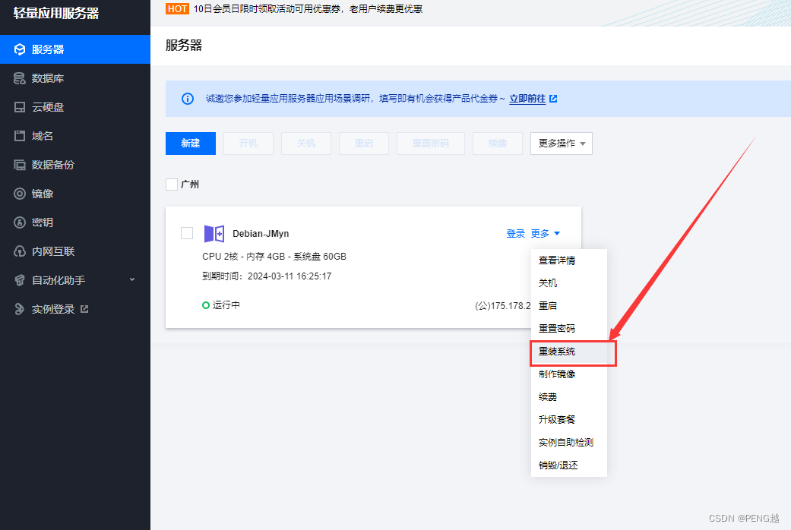Click the blue 新建 button
791x530 pixels.
click(x=191, y=144)
